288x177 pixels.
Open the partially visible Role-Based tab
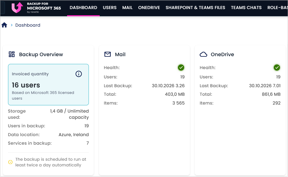pyautogui.click(x=278, y=8)
